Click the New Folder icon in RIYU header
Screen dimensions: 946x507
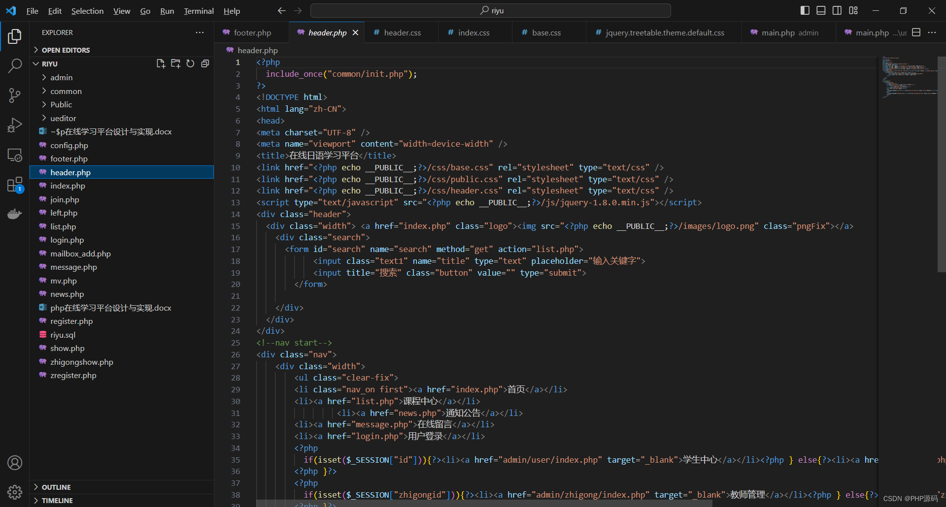coord(175,63)
